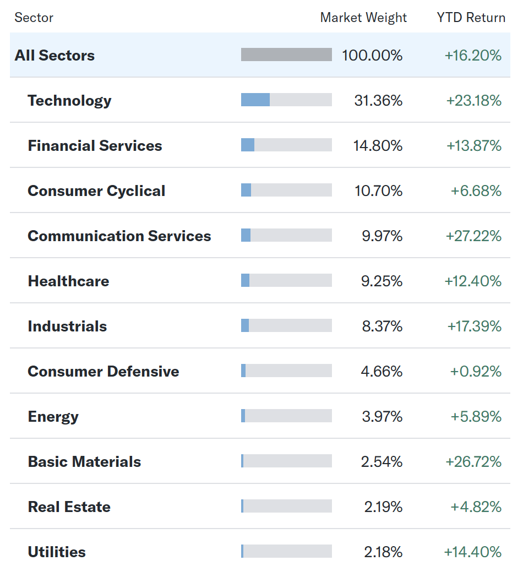Click the Technology sector name

pyautogui.click(x=69, y=100)
